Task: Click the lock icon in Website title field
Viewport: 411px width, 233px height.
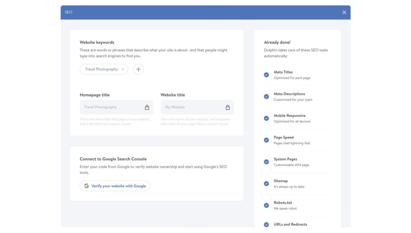Action: pos(228,107)
